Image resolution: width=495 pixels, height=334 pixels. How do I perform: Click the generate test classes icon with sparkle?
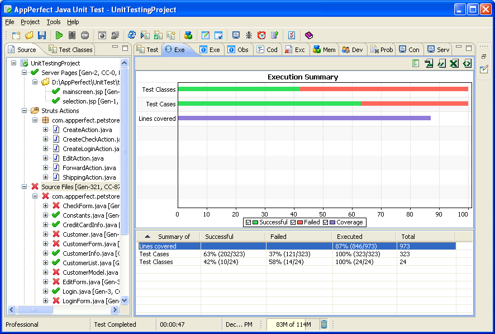(171, 35)
